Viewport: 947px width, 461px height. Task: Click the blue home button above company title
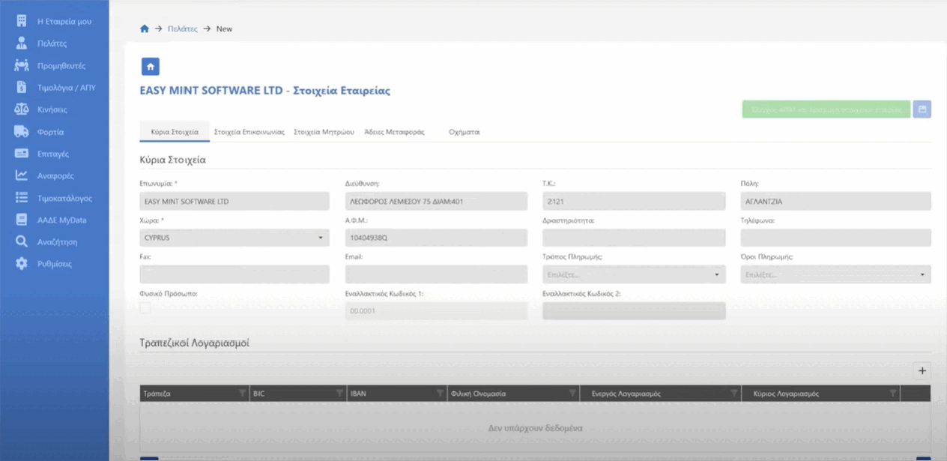(150, 67)
